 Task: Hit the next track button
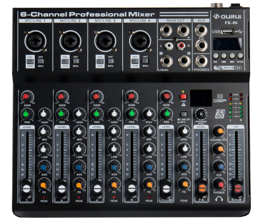[x=232, y=56]
